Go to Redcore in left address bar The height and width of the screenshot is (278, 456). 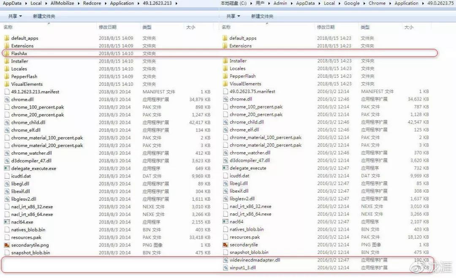[92, 3]
